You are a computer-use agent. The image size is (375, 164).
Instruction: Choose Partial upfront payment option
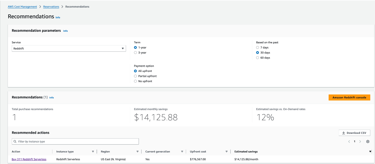pos(135,76)
